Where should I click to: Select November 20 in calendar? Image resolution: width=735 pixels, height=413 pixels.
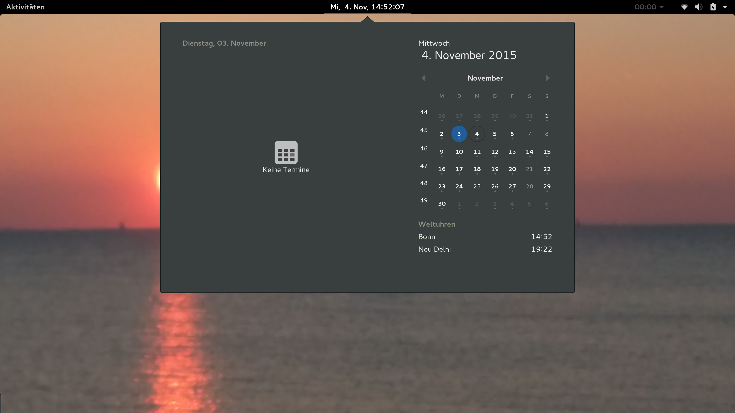coord(512,169)
